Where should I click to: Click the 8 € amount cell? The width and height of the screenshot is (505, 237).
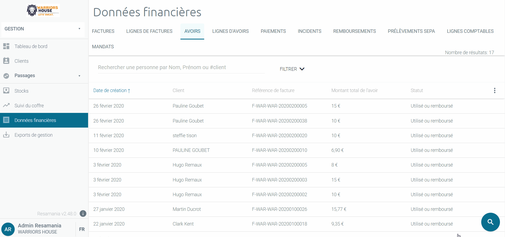334,165
